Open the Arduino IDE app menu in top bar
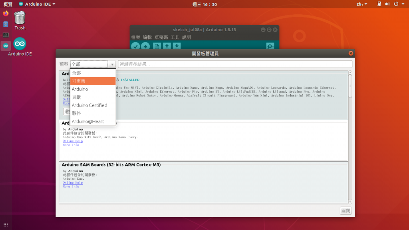The height and width of the screenshot is (230, 409). point(37,4)
